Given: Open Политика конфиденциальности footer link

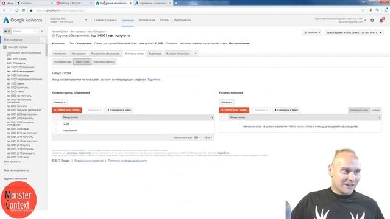Looking at the screenshot, I should 127,161.
